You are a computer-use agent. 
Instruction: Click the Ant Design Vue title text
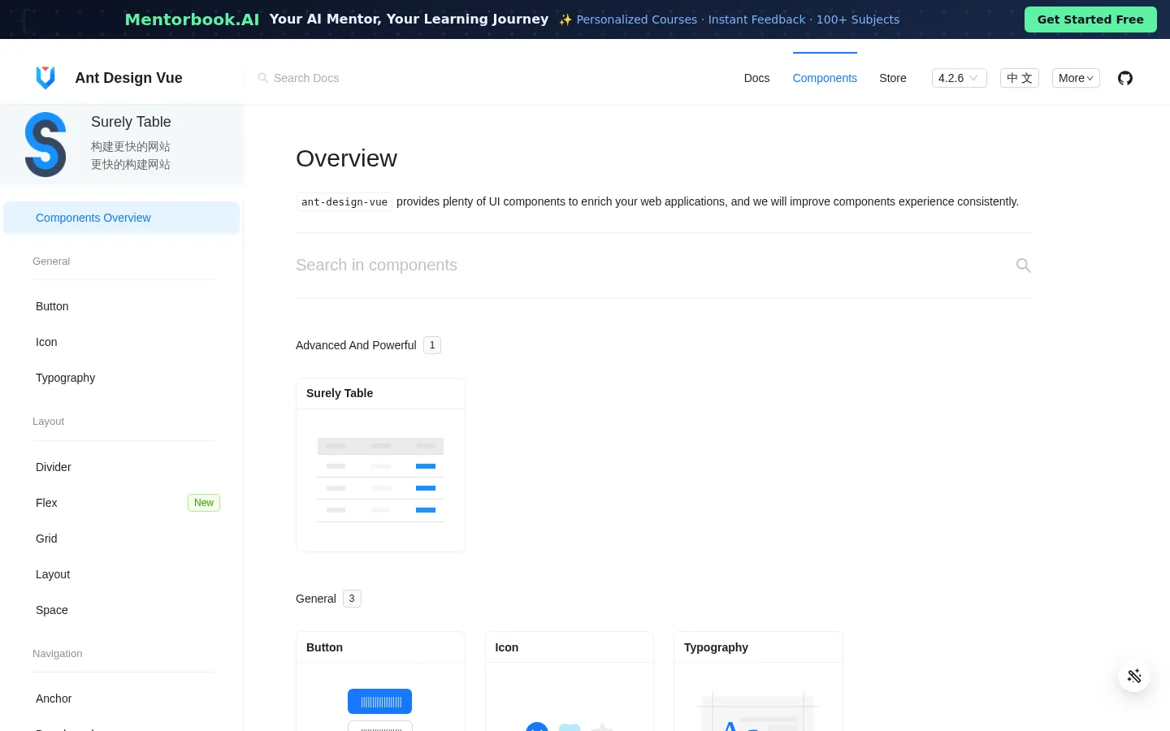click(x=128, y=78)
